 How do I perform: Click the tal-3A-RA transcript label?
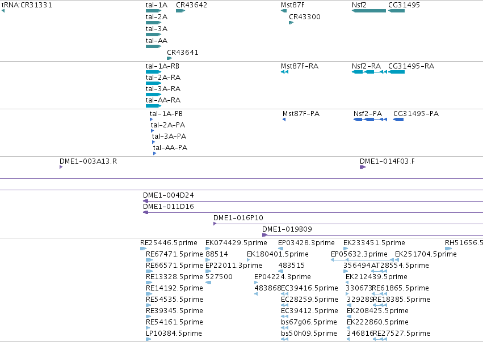click(163, 89)
